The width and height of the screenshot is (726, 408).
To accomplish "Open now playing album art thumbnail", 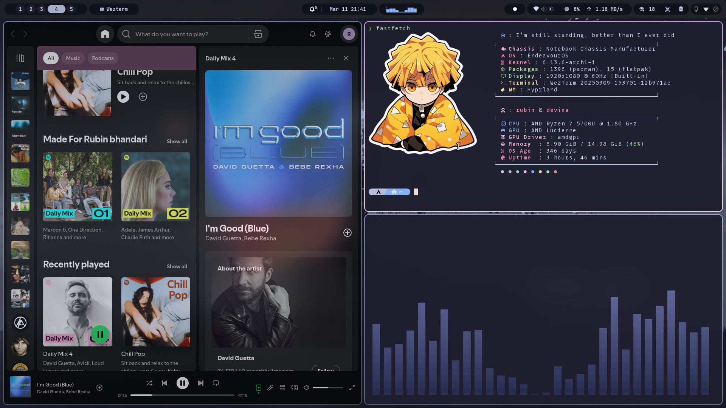I will coord(20,387).
